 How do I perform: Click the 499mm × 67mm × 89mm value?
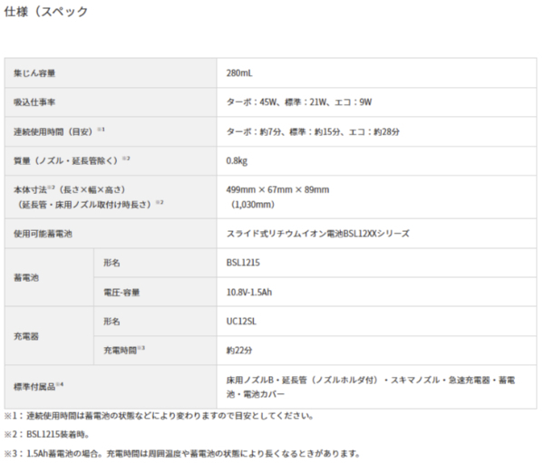tap(277, 189)
